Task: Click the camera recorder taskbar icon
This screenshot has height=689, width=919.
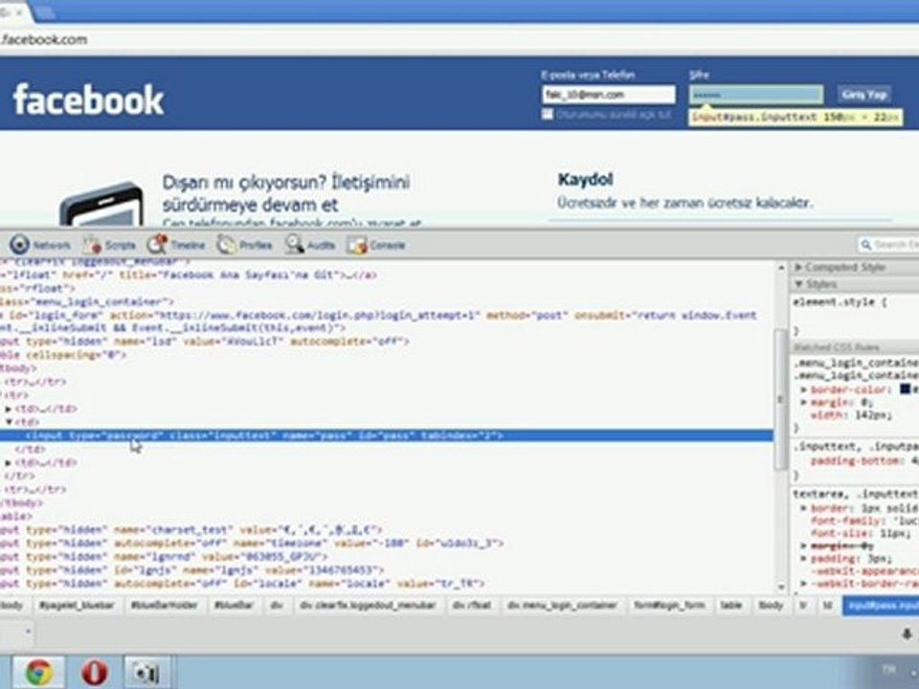Action: [x=146, y=672]
